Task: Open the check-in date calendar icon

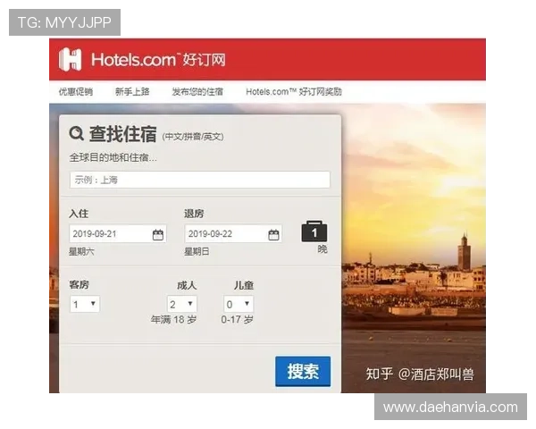Action: [158, 234]
